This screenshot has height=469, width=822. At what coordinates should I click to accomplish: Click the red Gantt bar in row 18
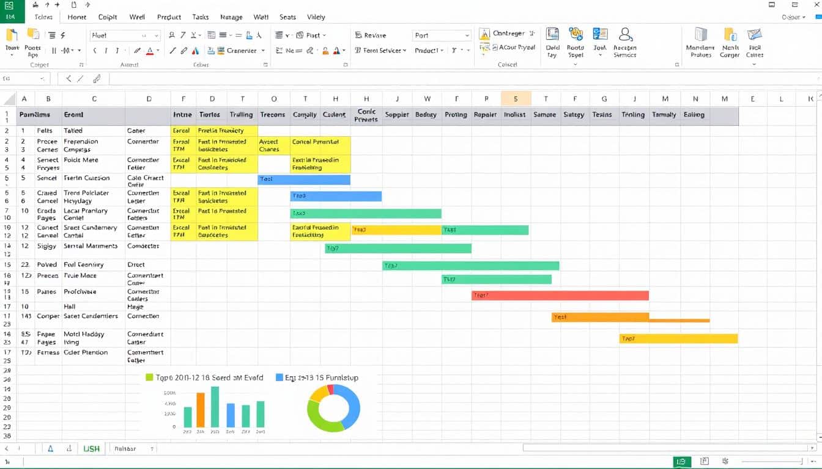(x=560, y=296)
